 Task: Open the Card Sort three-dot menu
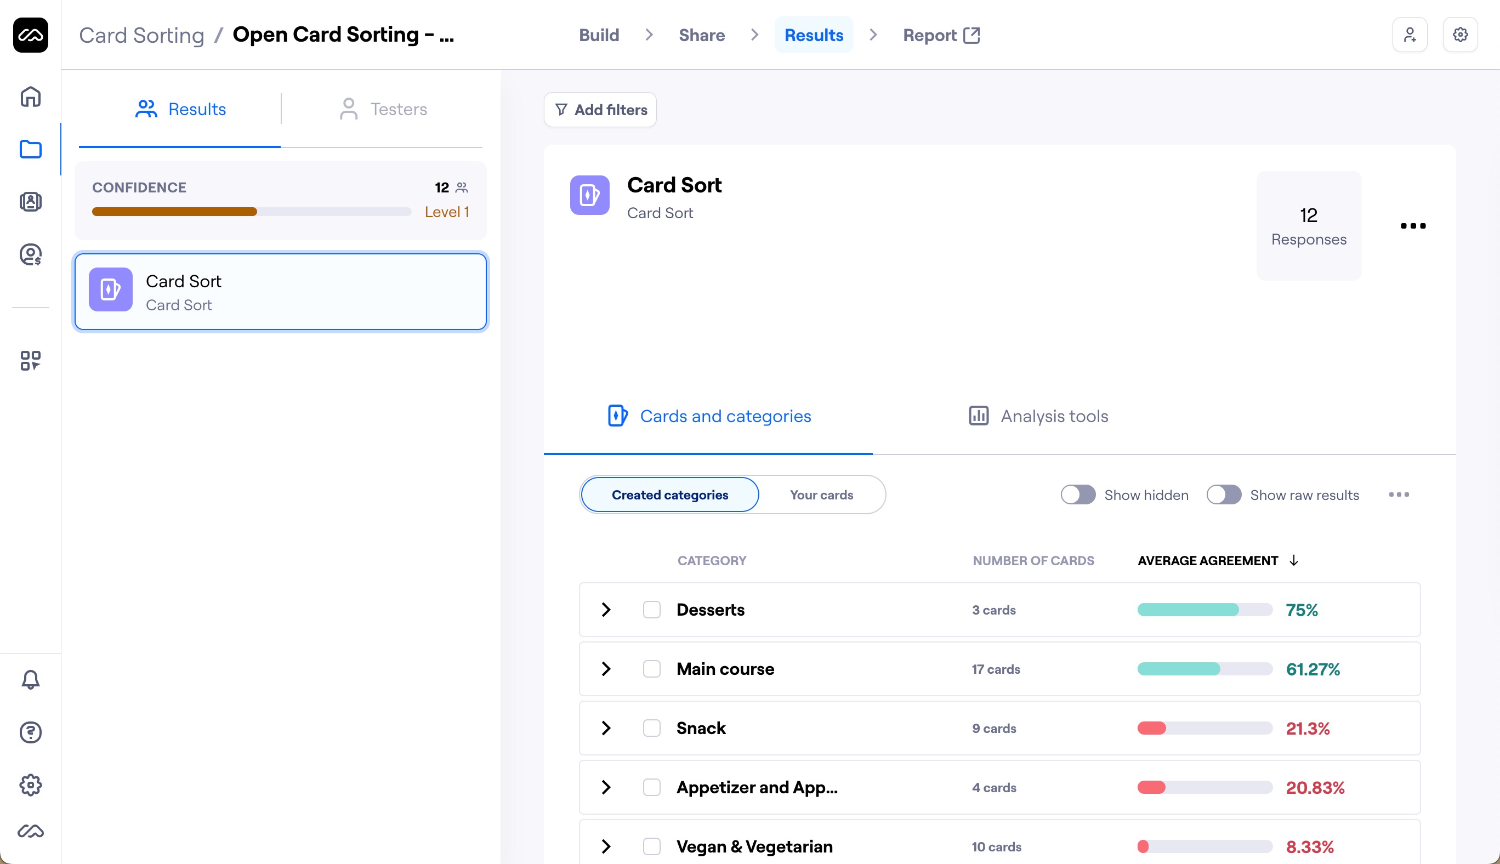point(1413,225)
